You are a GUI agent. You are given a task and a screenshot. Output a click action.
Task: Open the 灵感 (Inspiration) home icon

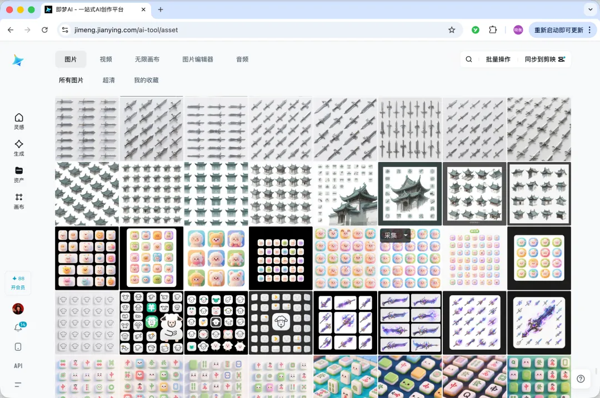(x=19, y=121)
